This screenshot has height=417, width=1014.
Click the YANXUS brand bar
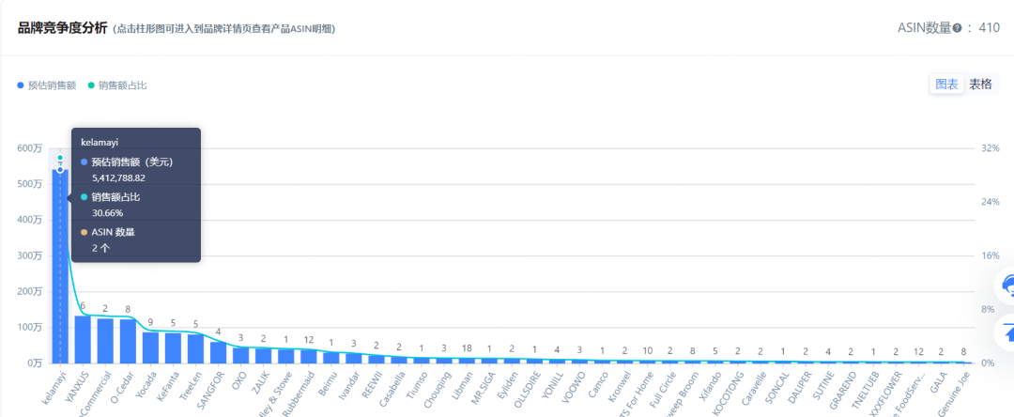click(x=83, y=339)
